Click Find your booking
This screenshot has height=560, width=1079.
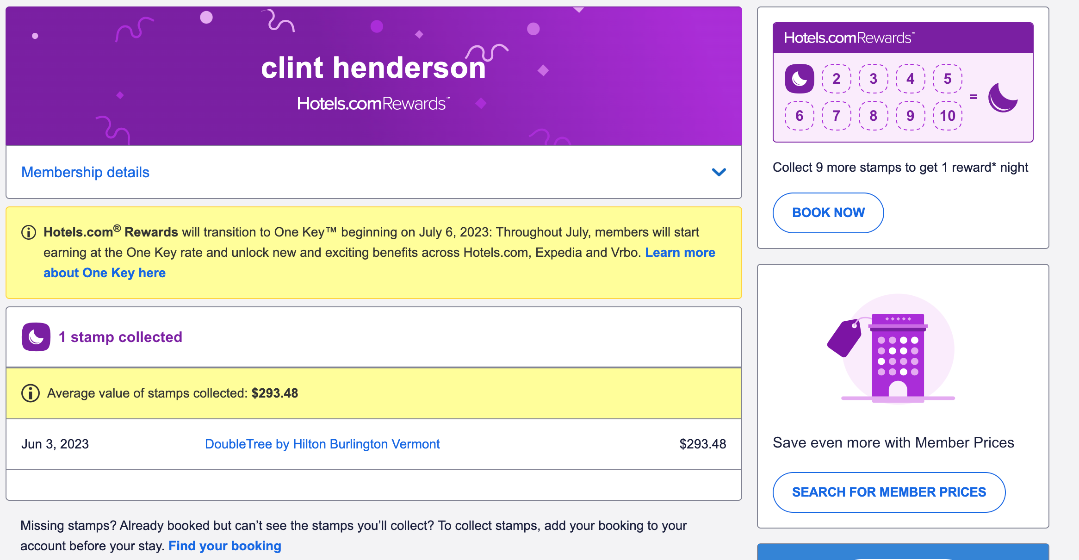tap(225, 546)
